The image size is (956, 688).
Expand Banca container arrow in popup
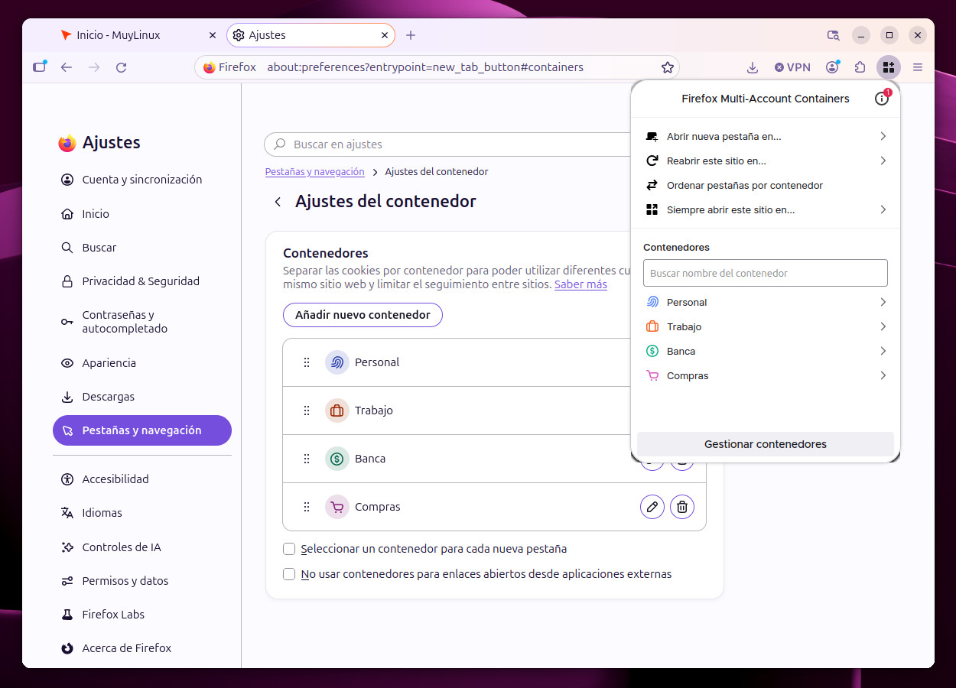(x=883, y=351)
